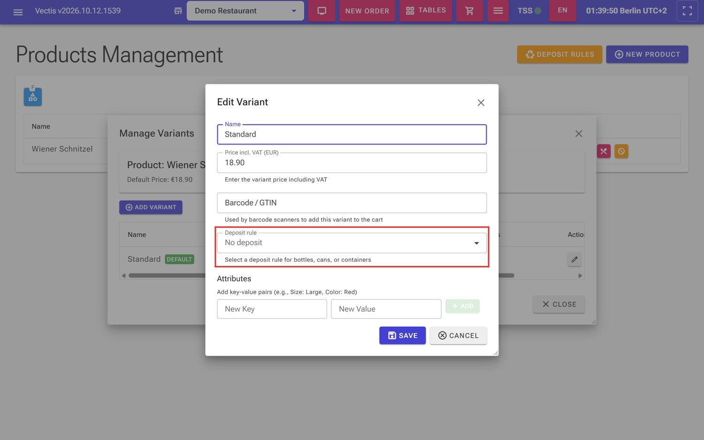Click the pink list menu icon
This screenshot has width=704, height=440.
point(498,11)
